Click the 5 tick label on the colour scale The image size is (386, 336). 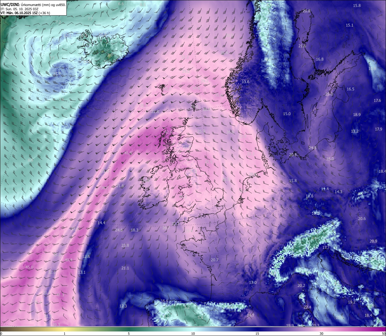click(x=129, y=334)
